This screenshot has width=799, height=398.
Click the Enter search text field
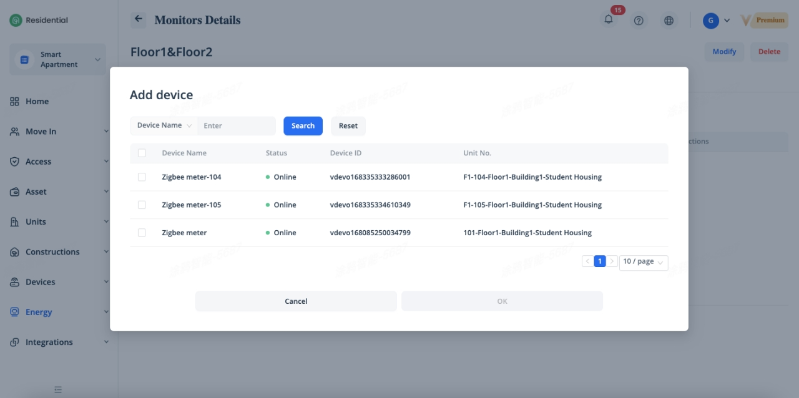(236, 125)
